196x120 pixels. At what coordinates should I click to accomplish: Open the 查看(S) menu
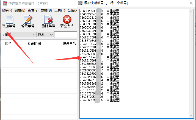(33, 10)
